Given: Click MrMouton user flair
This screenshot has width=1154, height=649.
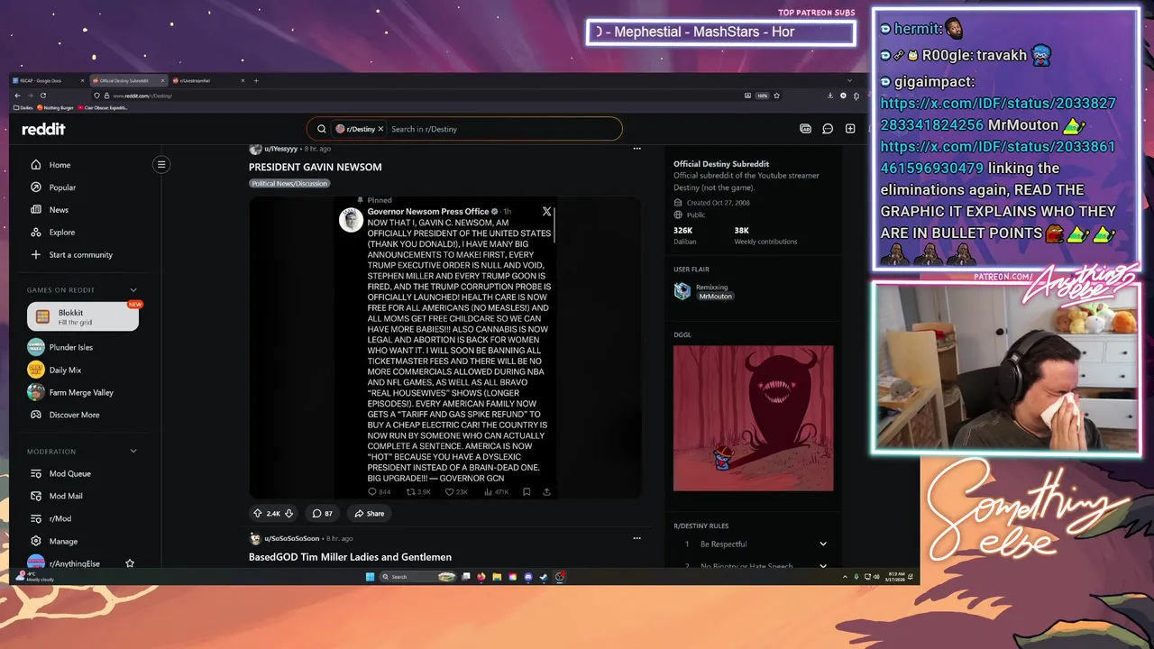Looking at the screenshot, I should coord(715,296).
